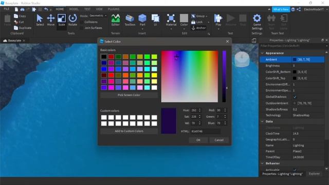Open the UI insert tool
Screen dimensions: 329x185
pyautogui.click(x=155, y=18)
